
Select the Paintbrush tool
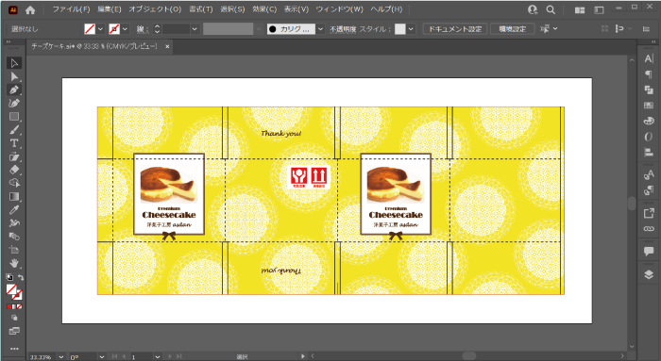14,130
